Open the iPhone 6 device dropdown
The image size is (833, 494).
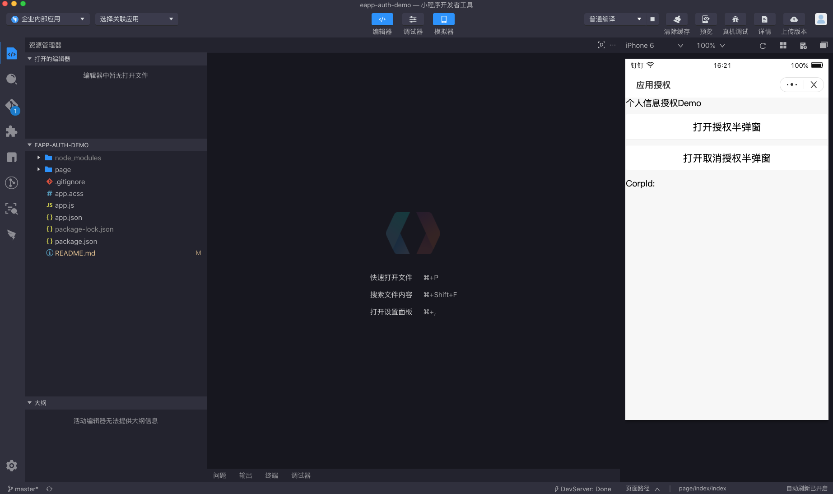coord(654,45)
